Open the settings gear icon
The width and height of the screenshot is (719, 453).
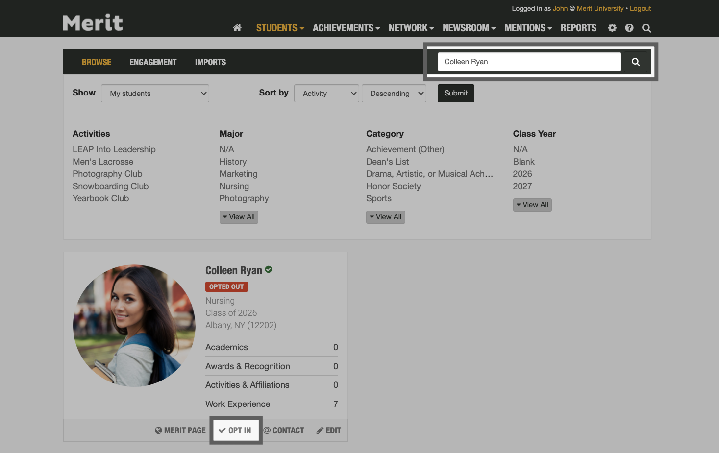612,28
